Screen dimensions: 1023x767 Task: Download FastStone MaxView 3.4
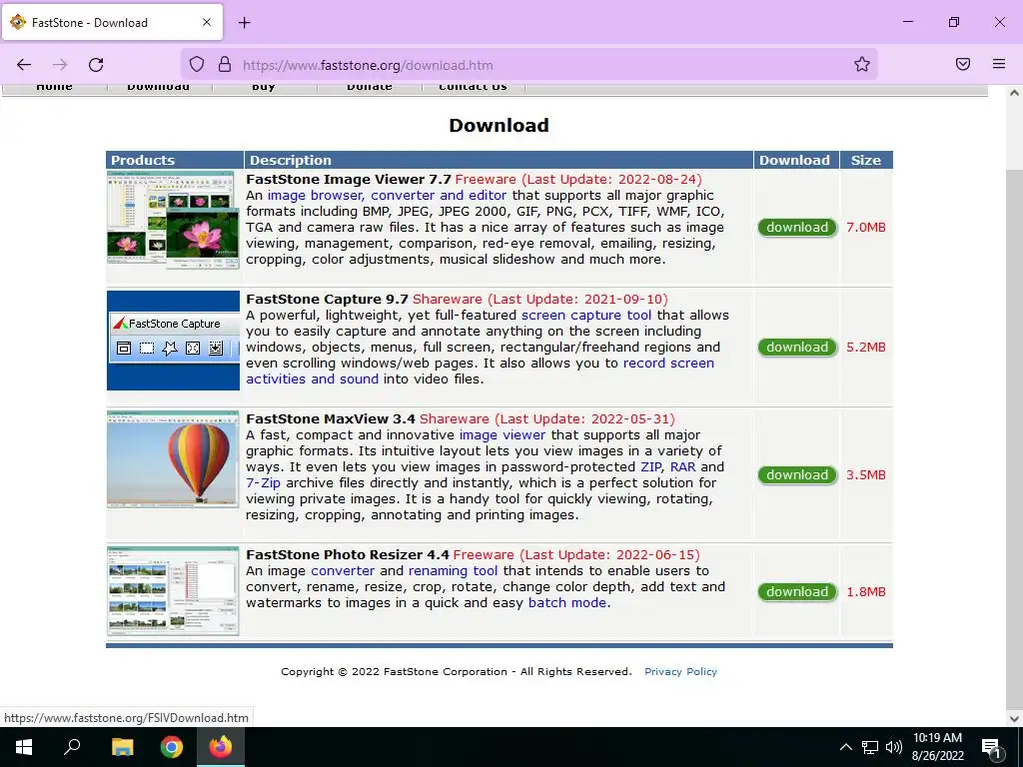[796, 475]
